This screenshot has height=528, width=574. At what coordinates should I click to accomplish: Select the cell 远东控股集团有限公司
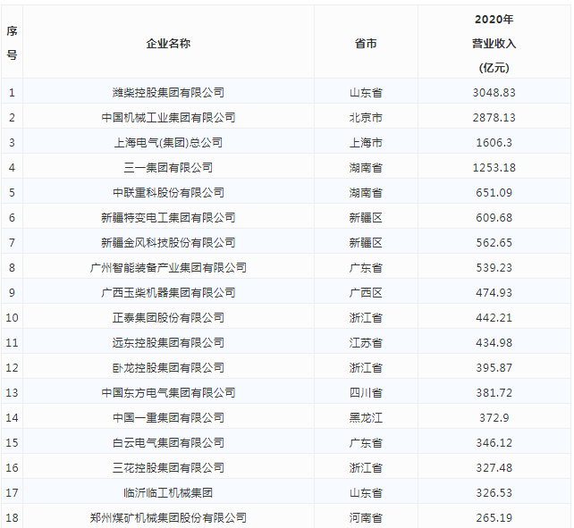(x=168, y=342)
